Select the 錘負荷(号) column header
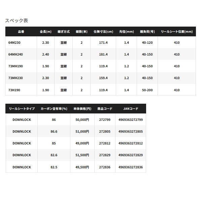This screenshot has width=202, height=202. [x=147, y=32]
